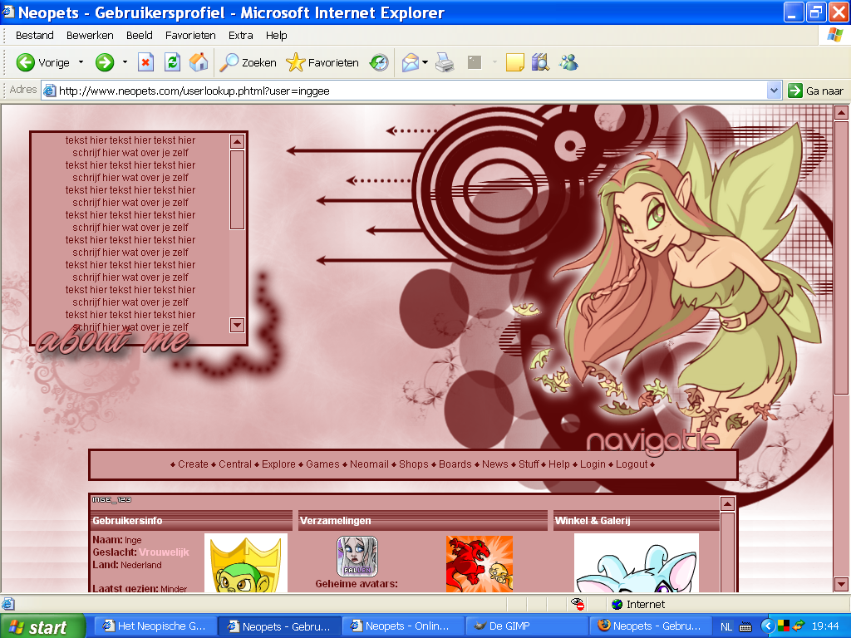
Task: Open Zoeken search in the toolbar
Action: [248, 62]
